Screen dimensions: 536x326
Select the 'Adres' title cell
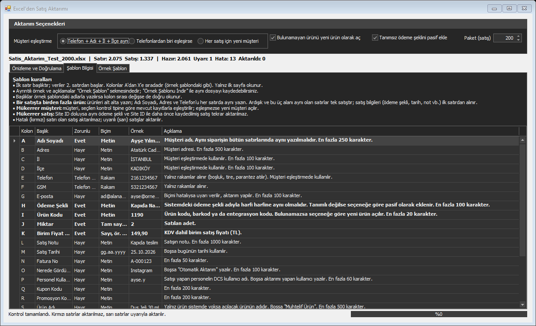click(x=53, y=150)
